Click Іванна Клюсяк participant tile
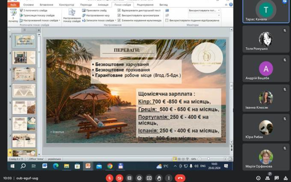 [x=266, y=98]
